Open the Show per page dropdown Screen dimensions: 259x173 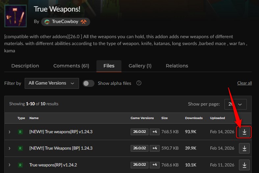[235, 104]
